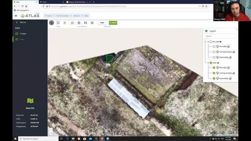Click the green Detect button
The image size is (251, 141).
coord(113,23)
